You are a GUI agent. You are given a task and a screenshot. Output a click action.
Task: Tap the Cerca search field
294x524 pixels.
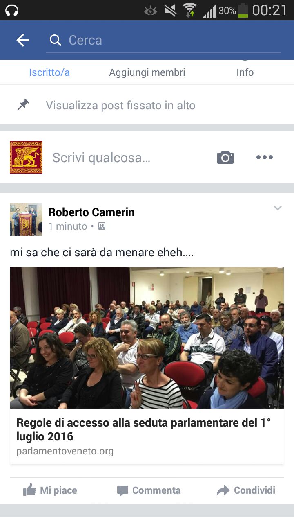[163, 40]
